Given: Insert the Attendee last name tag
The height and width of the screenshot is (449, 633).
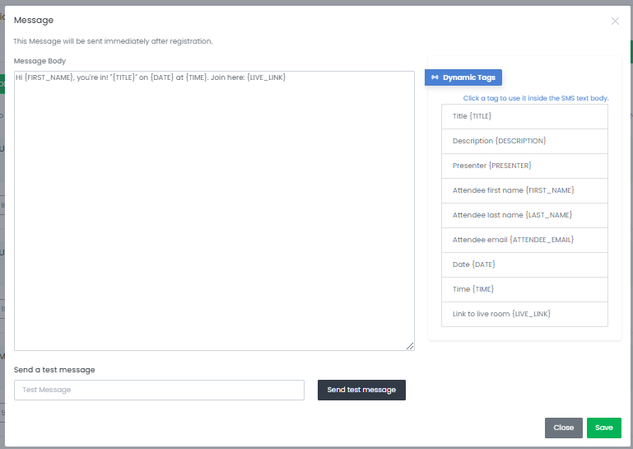Looking at the screenshot, I should (x=524, y=215).
